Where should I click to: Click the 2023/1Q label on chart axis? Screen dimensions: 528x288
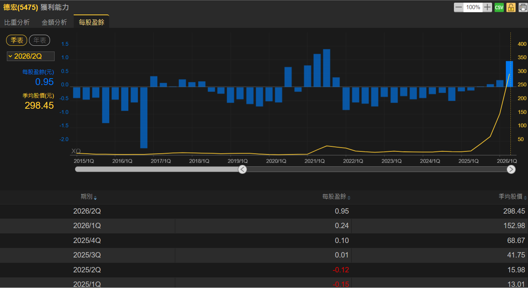(x=392, y=161)
